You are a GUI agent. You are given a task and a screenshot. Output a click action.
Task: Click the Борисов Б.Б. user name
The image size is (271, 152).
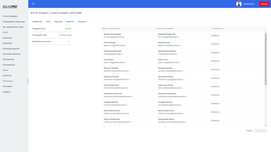(249, 4)
